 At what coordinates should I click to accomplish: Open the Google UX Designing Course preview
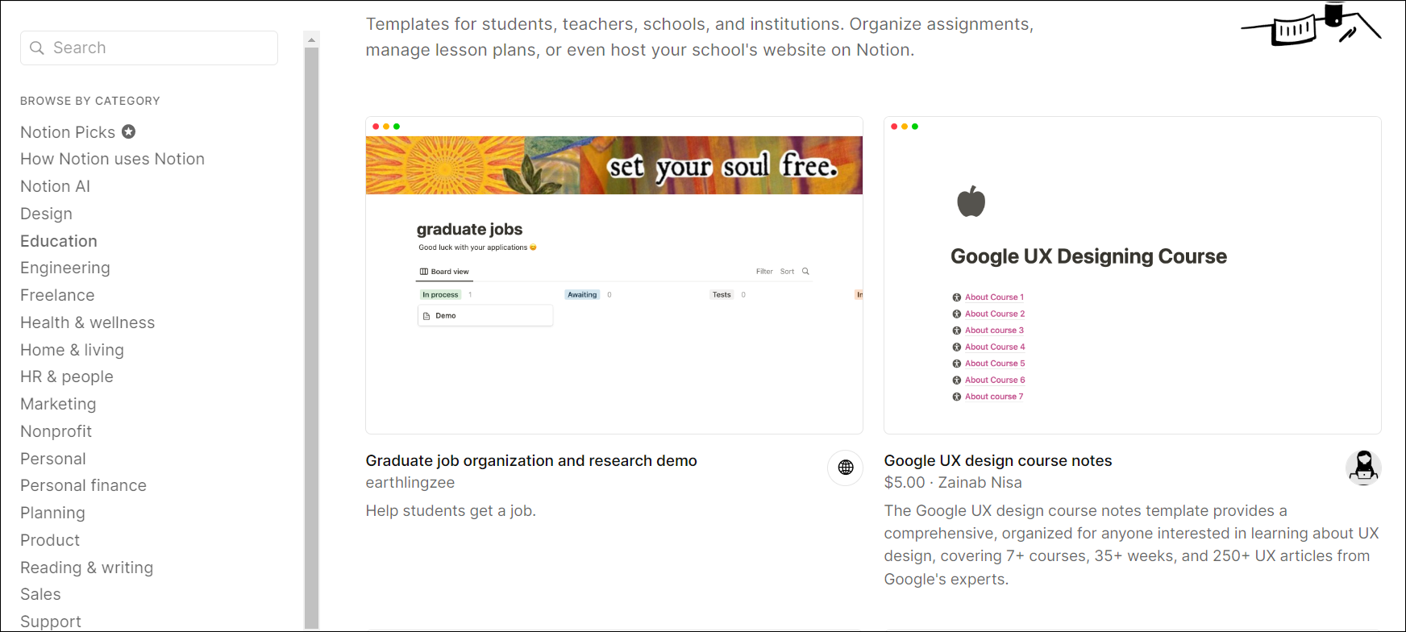click(x=1133, y=276)
